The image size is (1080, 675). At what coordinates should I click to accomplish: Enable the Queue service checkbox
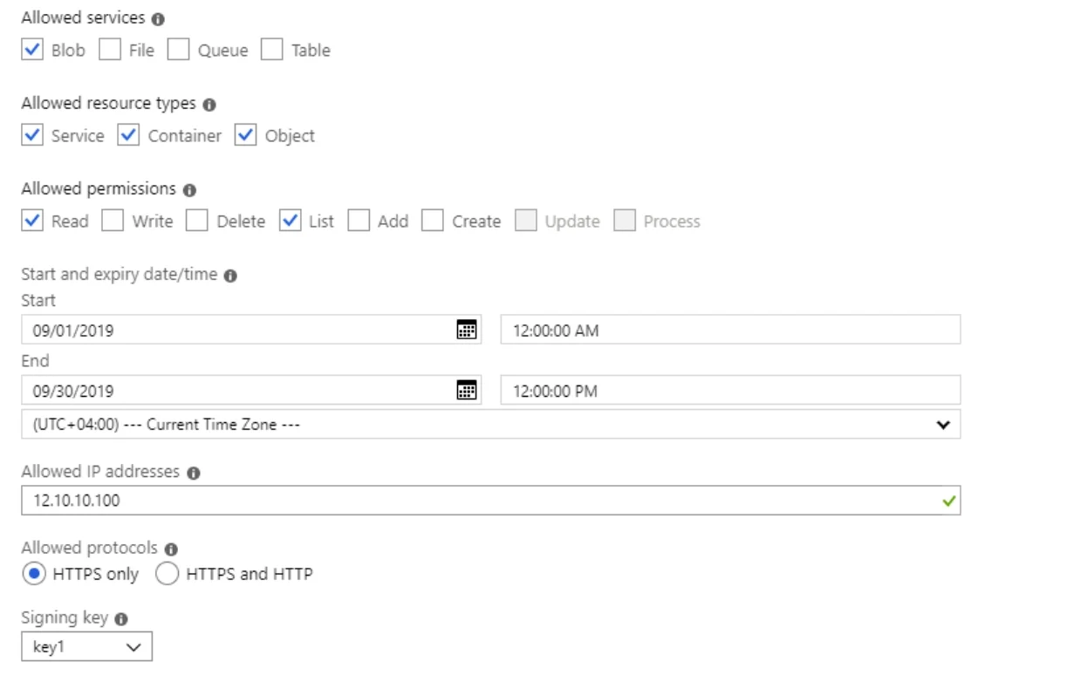[x=178, y=50]
